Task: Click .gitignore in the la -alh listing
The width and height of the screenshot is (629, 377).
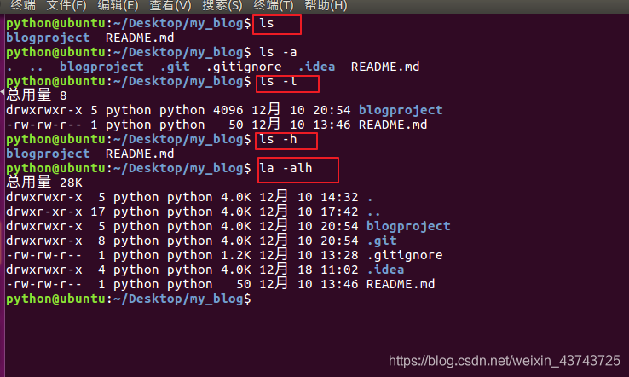Action: (x=404, y=255)
